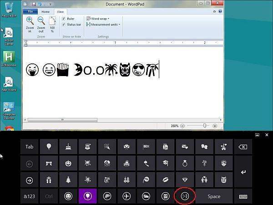The width and height of the screenshot is (273, 205).
Task: Tap the fireworks emoji key
Action: pyautogui.click(x=87, y=164)
